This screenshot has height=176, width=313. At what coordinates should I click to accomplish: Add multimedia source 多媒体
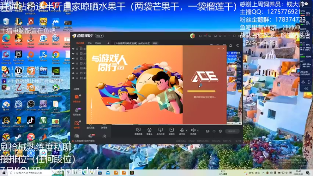171,131
